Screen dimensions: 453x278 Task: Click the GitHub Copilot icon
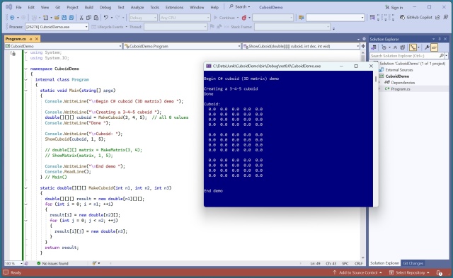point(402,17)
